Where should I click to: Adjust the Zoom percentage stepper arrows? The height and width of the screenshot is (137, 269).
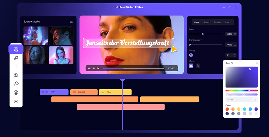tap(235, 34)
